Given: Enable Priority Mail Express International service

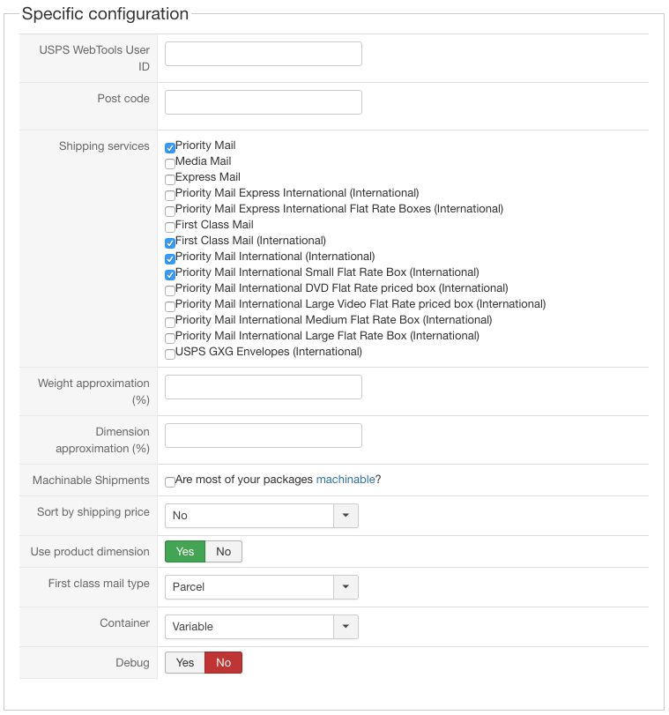Looking at the screenshot, I should (x=170, y=196).
